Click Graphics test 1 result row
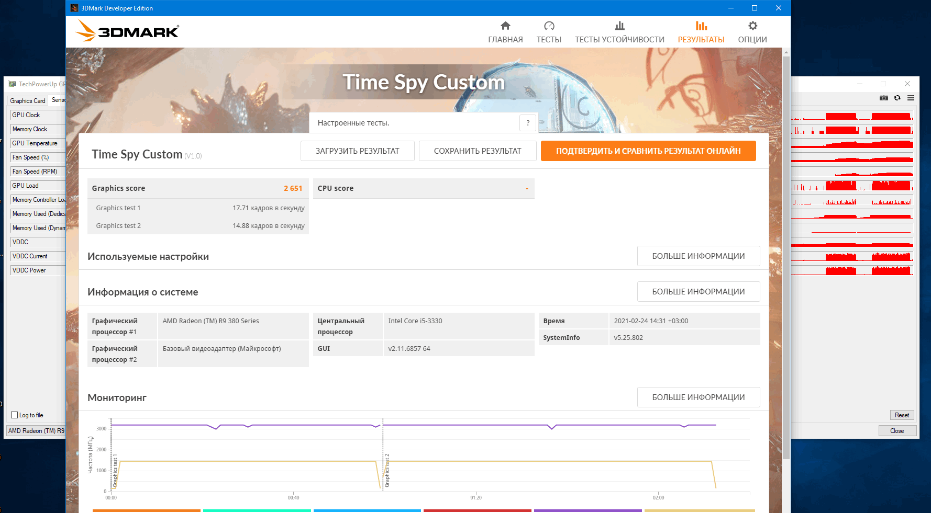The image size is (931, 513). tap(198, 208)
